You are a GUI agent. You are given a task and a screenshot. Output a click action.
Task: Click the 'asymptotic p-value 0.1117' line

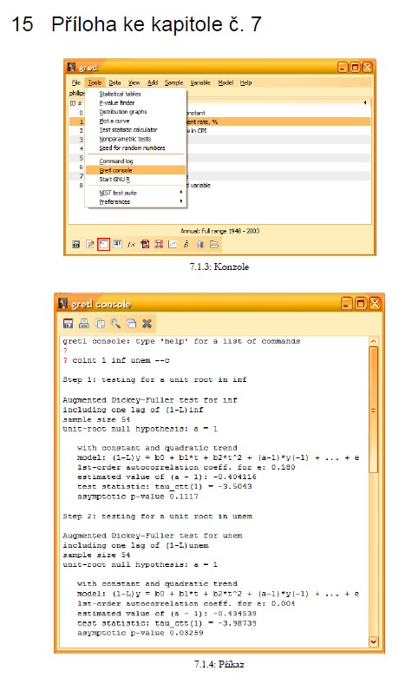tap(138, 497)
